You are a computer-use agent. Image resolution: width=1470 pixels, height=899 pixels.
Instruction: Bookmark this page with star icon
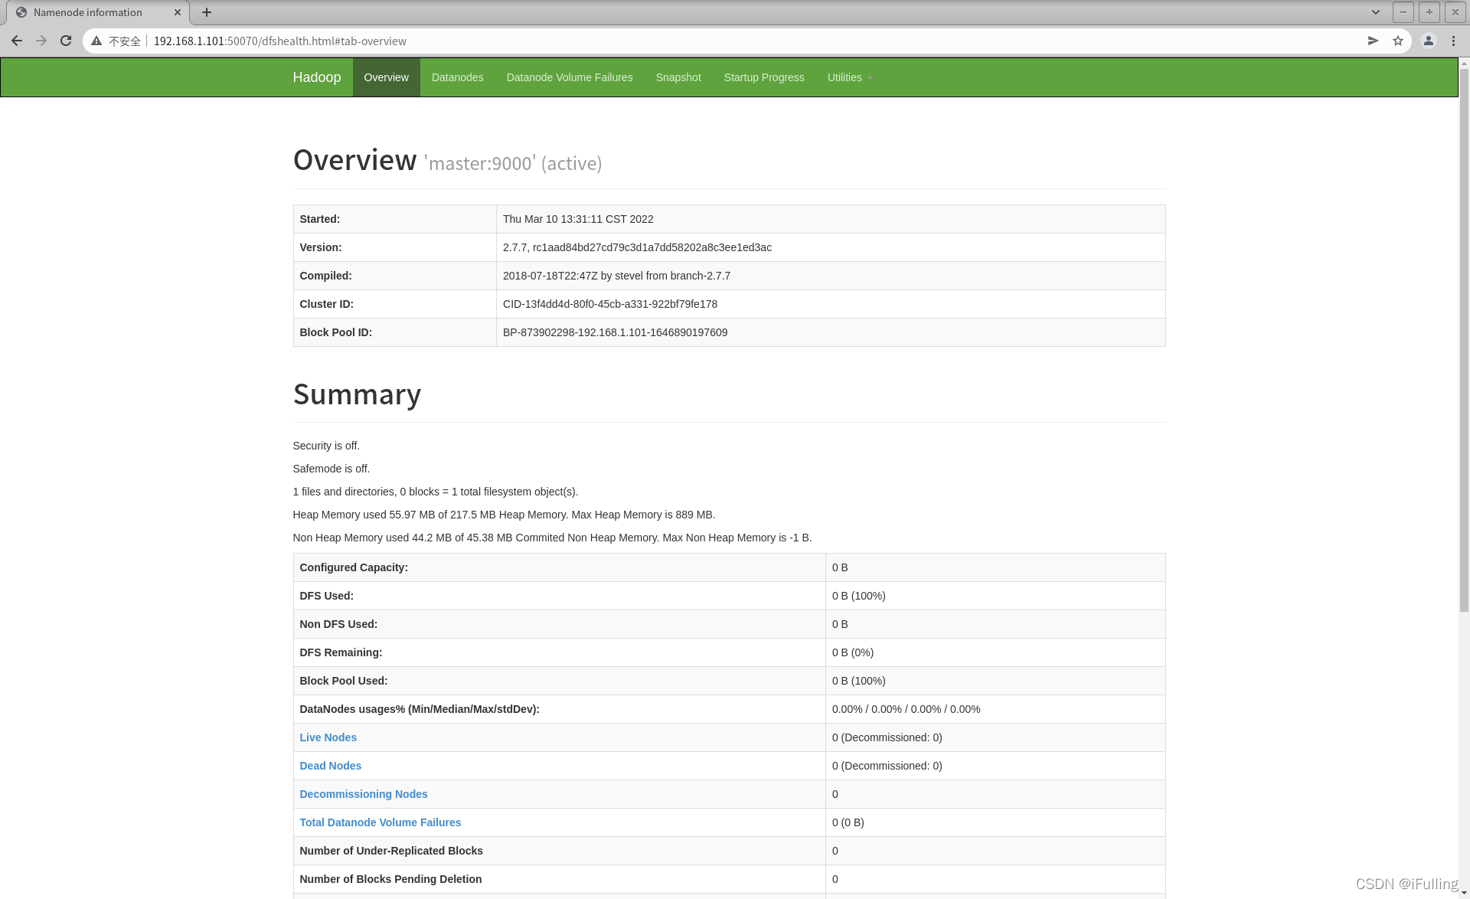(1398, 41)
